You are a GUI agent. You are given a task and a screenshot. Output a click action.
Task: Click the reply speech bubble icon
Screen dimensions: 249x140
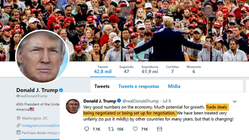[x=87, y=129]
